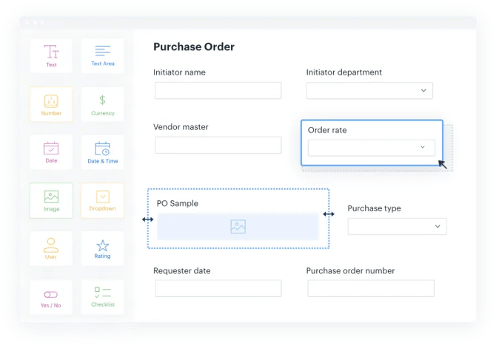
Task: Expand the Order rate dropdown
Action: point(372,148)
